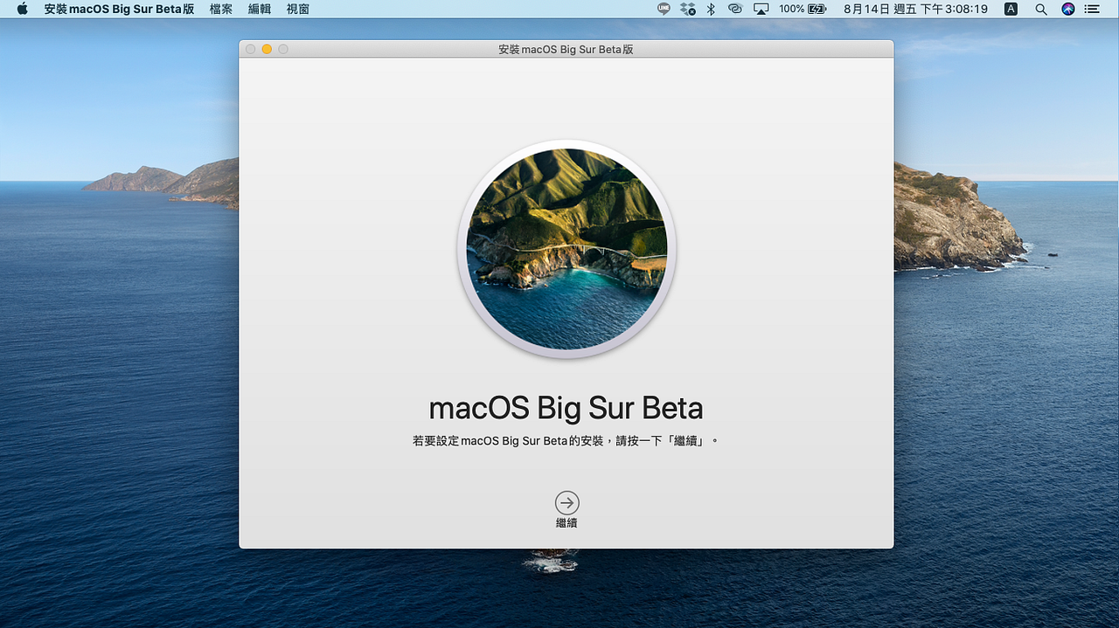Screen dimensions: 1119x628
Task: Click the Dropbox status icon
Action: 687,9
